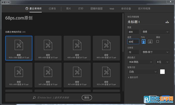Close the 新建文档 dialog

click(170, 2)
